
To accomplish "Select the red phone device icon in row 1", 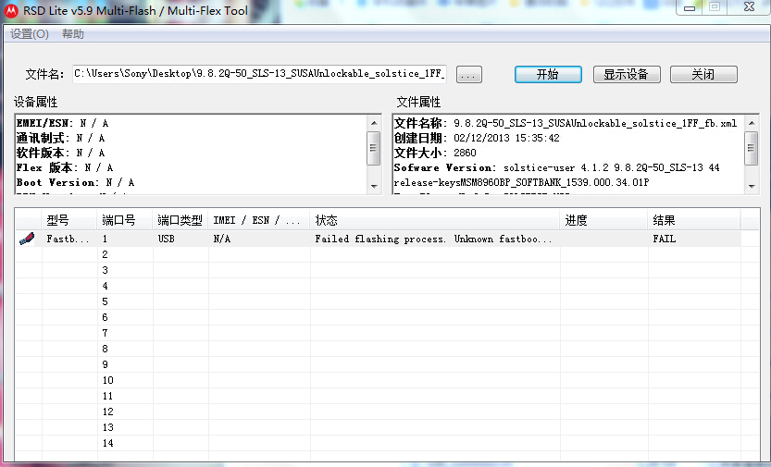I will (x=27, y=239).
